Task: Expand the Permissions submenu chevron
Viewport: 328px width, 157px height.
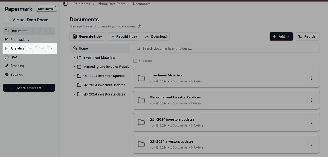Action: (x=51, y=40)
